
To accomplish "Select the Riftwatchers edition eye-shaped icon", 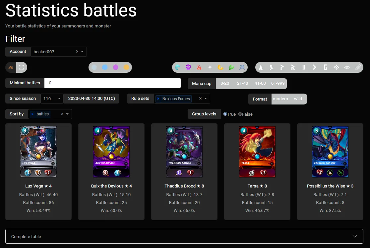I will 347,67.
